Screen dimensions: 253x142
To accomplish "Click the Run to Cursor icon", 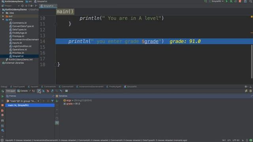I will 61,91.
